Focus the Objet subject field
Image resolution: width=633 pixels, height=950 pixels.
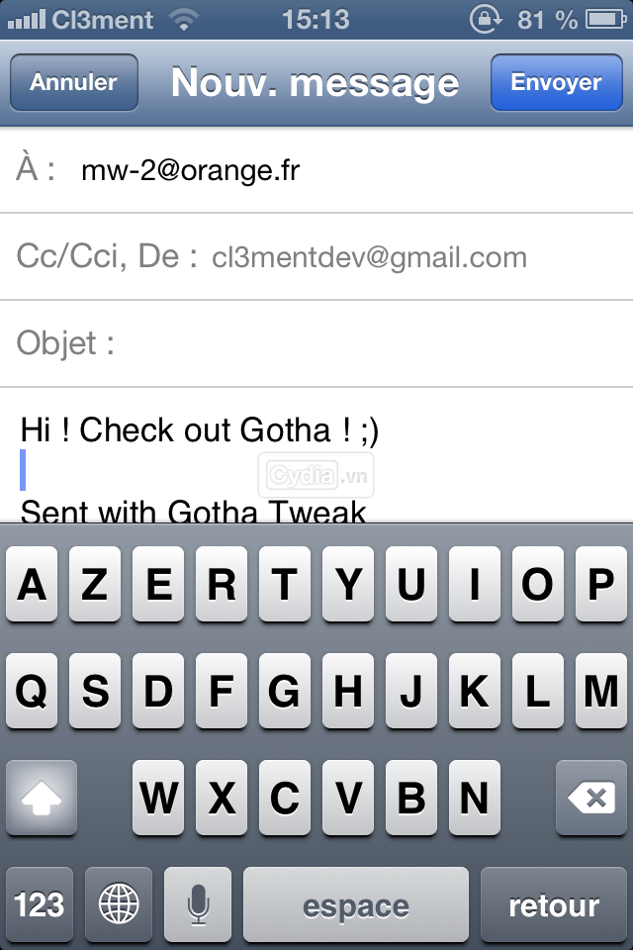click(x=316, y=343)
